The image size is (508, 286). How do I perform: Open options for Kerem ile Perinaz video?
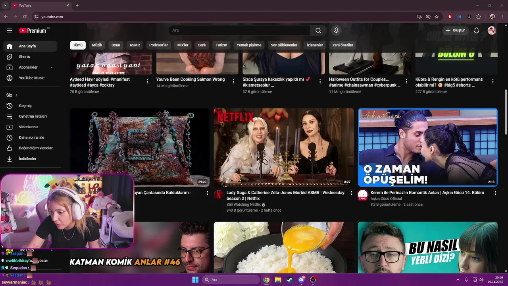click(495, 193)
